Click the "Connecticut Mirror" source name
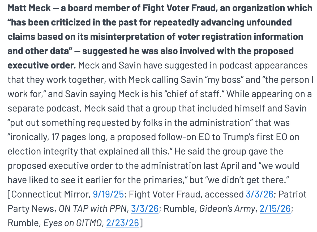Image resolution: width=317 pixels, height=232 pixels. coord(50,195)
